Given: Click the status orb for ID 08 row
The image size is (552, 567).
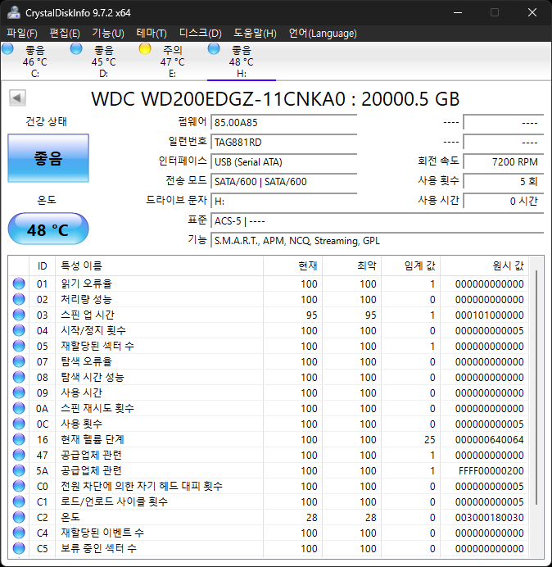Looking at the screenshot, I should 19,377.
